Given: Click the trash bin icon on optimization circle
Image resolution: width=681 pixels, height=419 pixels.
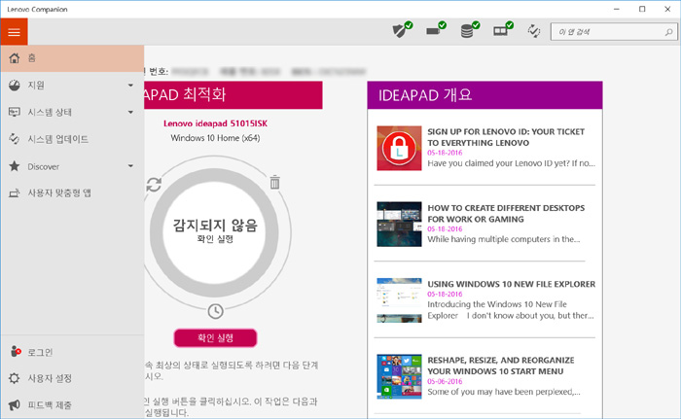Looking at the screenshot, I should [x=274, y=183].
